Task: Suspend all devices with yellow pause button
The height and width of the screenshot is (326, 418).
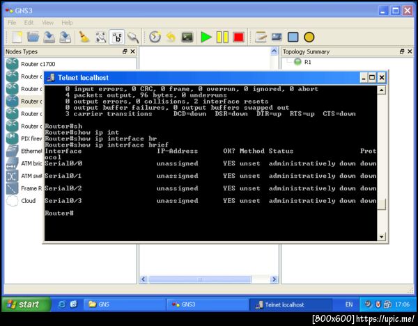Action: tap(222, 37)
